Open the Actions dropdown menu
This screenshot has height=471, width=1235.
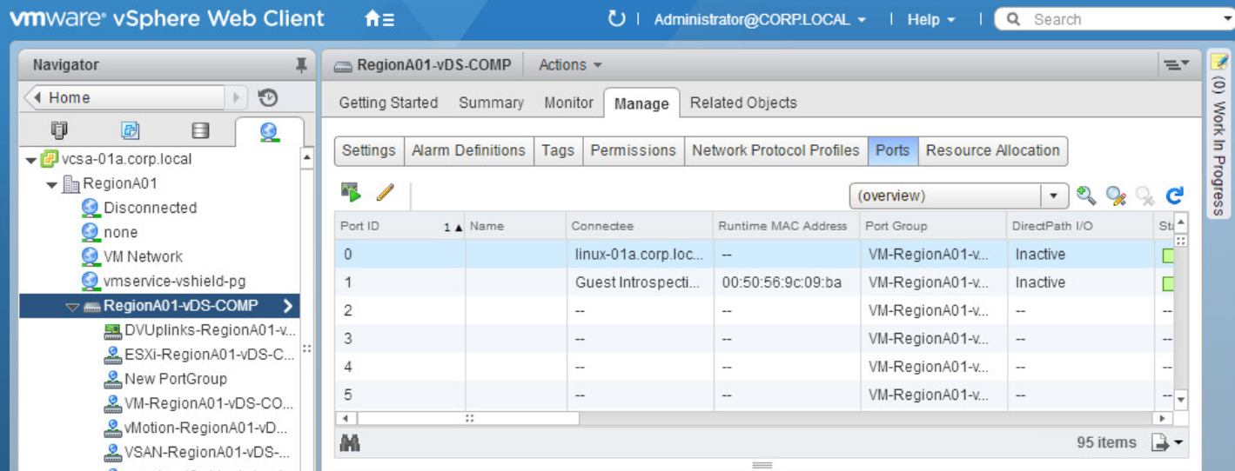(x=570, y=64)
